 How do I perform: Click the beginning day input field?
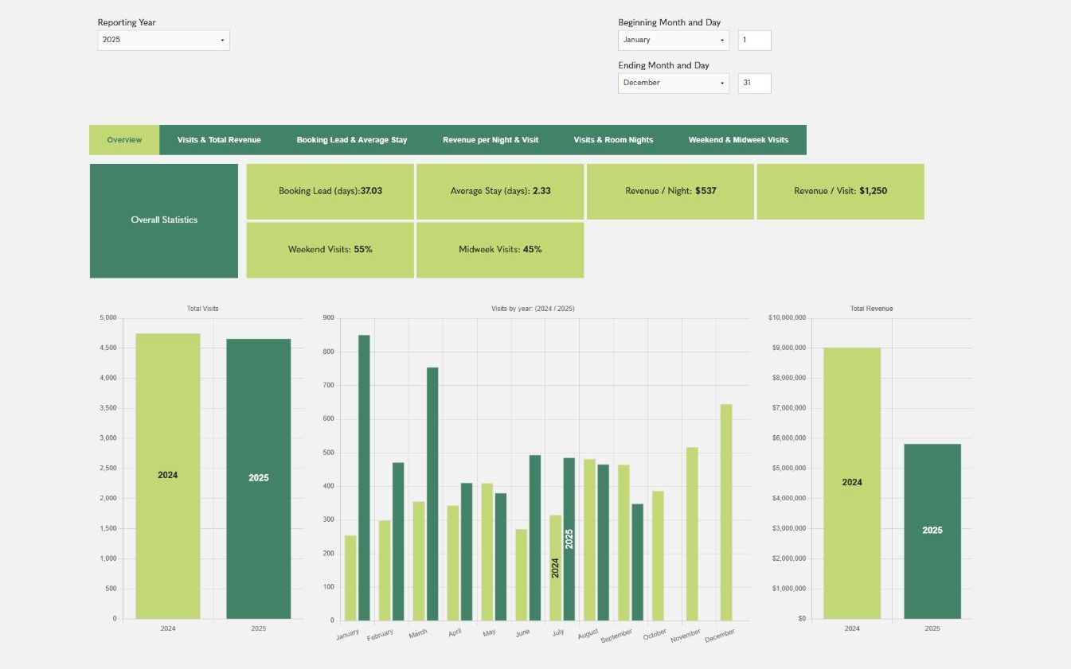click(753, 40)
